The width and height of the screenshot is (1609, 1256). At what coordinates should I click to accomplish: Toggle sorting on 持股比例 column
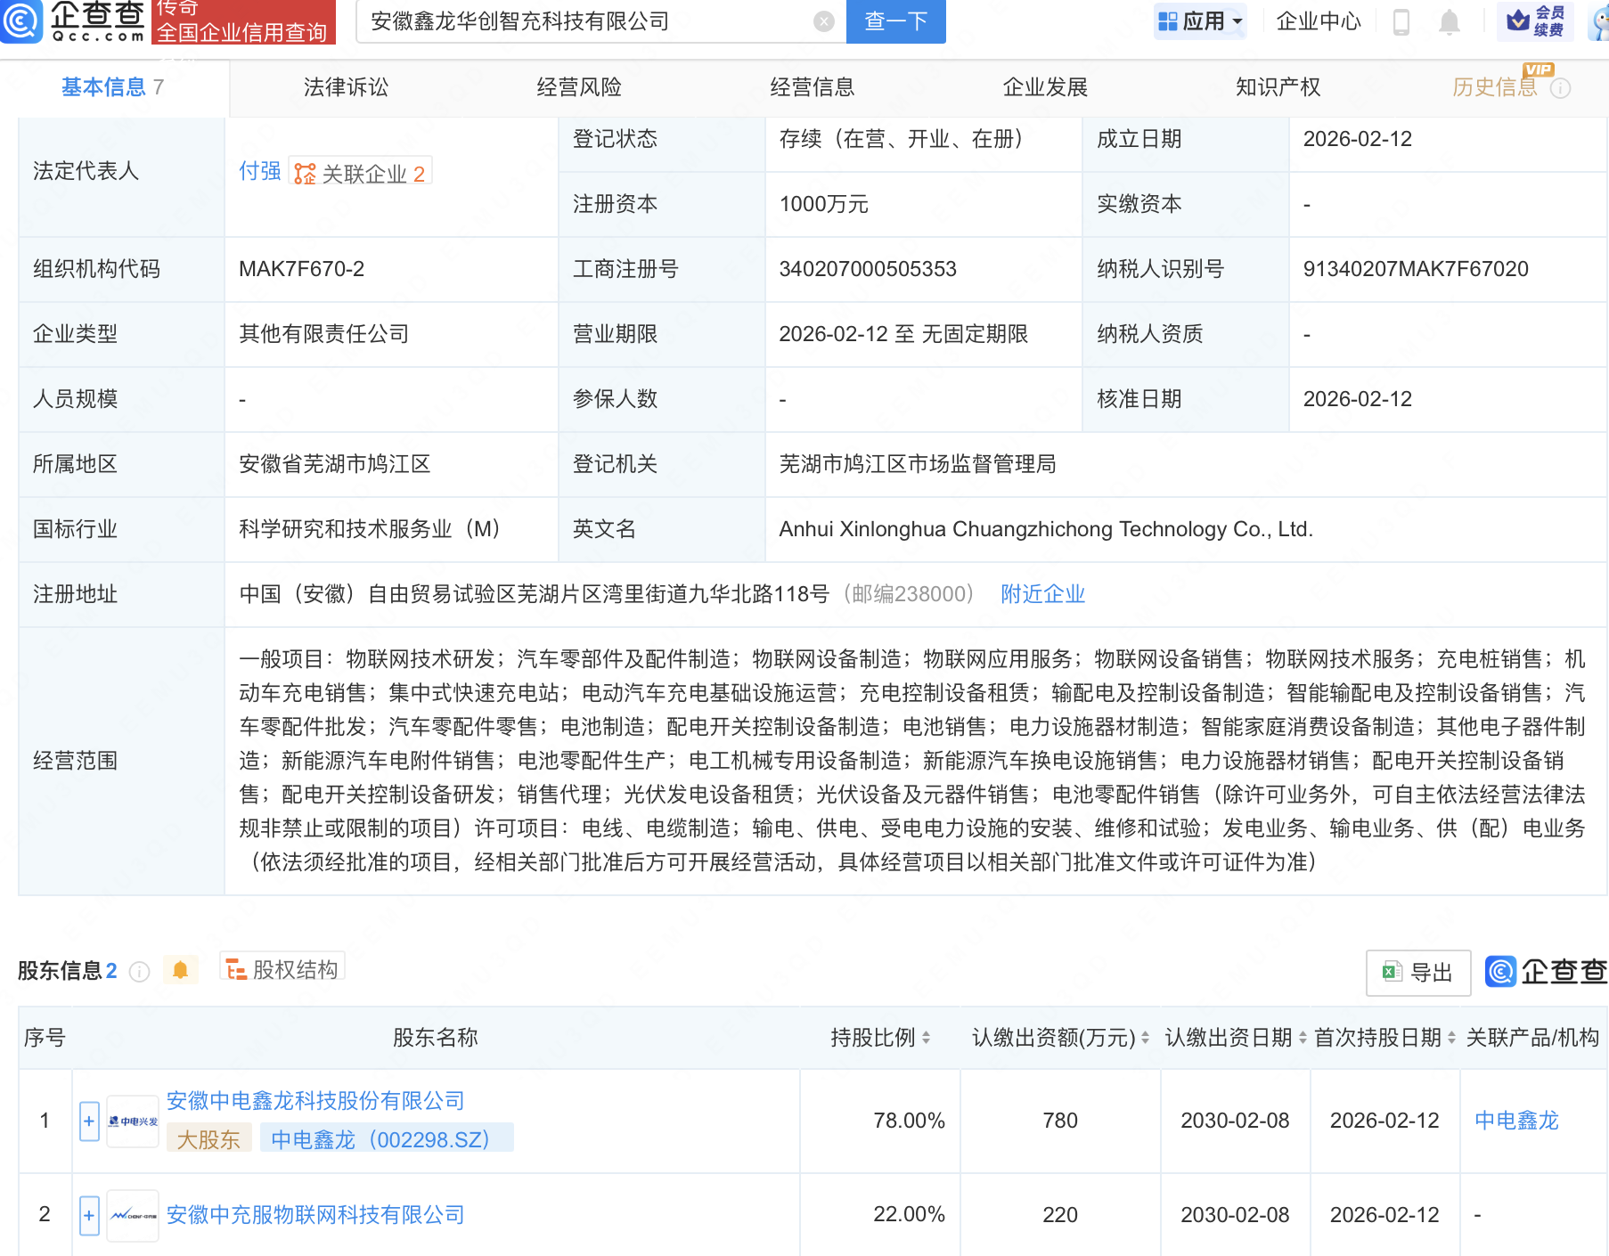(927, 1037)
